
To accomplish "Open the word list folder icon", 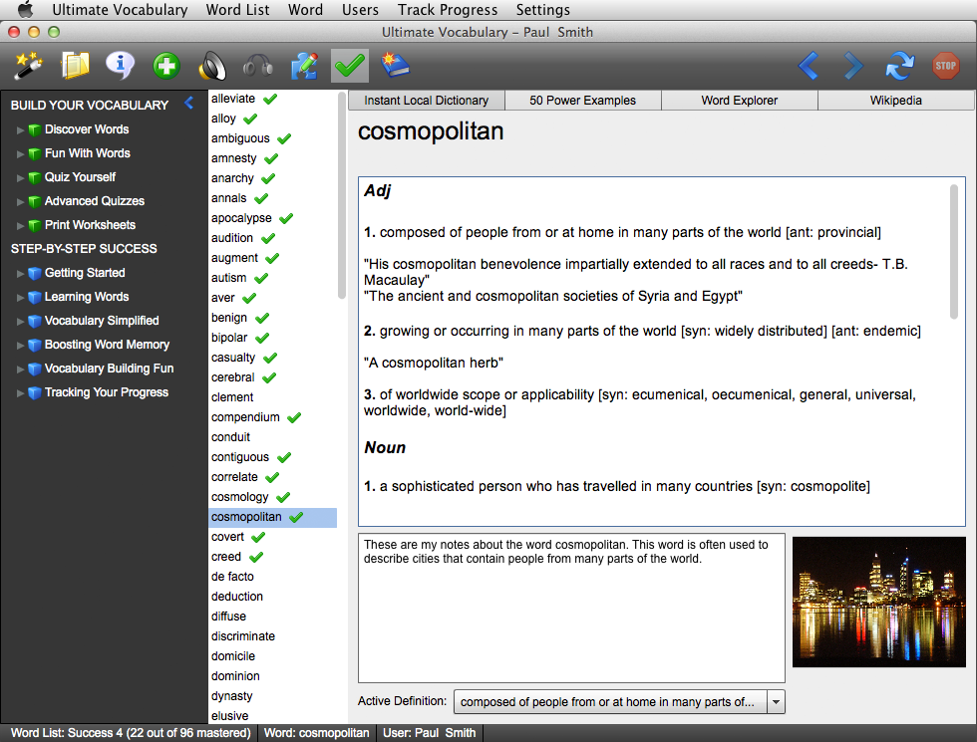I will [x=75, y=66].
